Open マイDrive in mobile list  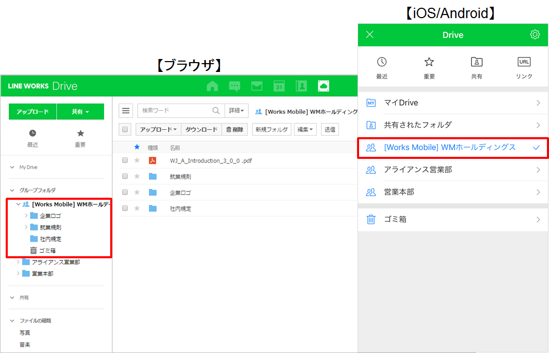point(453,103)
